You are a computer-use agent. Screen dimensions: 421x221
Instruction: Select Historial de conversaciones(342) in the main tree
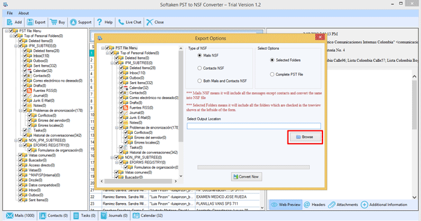click(57, 136)
